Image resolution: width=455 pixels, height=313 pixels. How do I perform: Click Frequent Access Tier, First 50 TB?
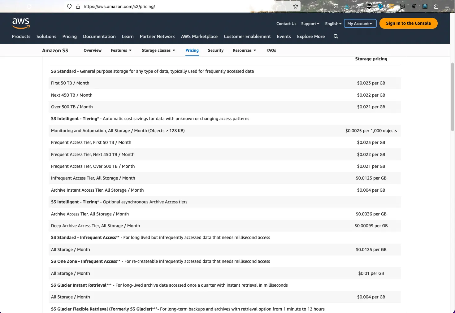91,142
